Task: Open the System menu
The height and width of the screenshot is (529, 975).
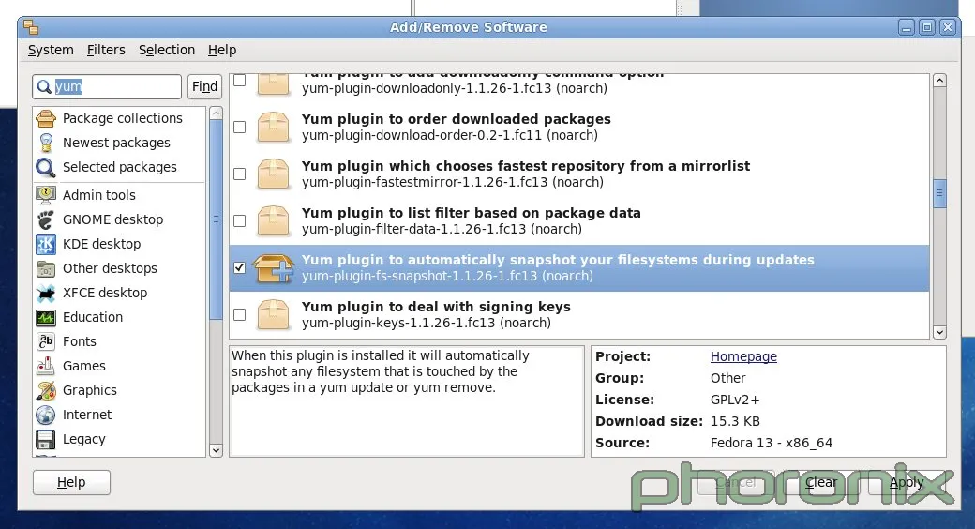Action: pyautogui.click(x=51, y=50)
